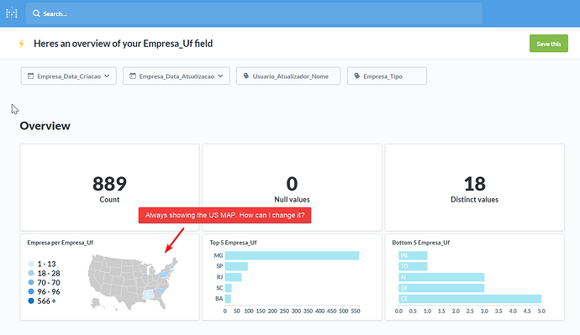Expand the Empresa_Data_Atualizacao chevron arrow

coord(220,76)
